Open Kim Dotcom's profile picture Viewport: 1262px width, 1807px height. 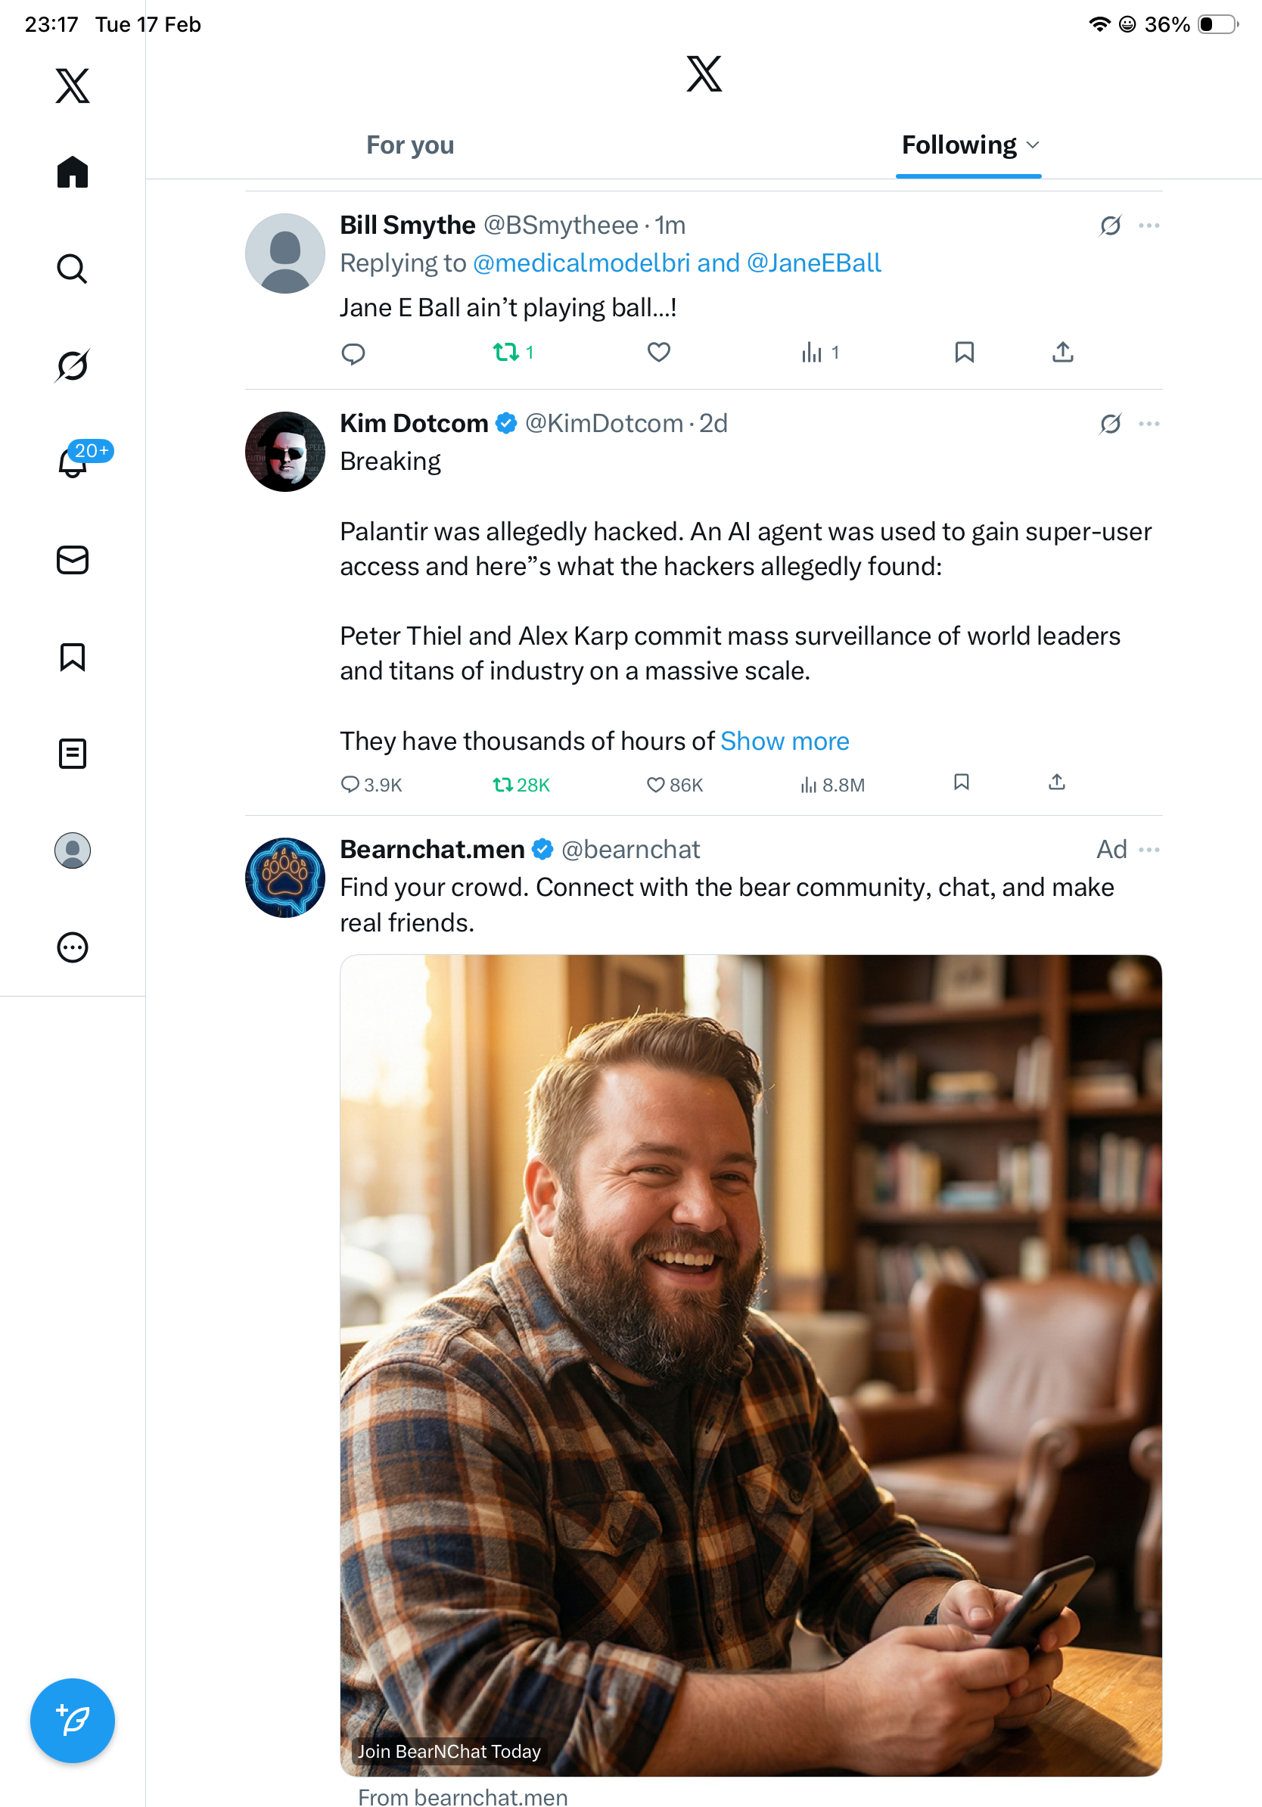(284, 452)
